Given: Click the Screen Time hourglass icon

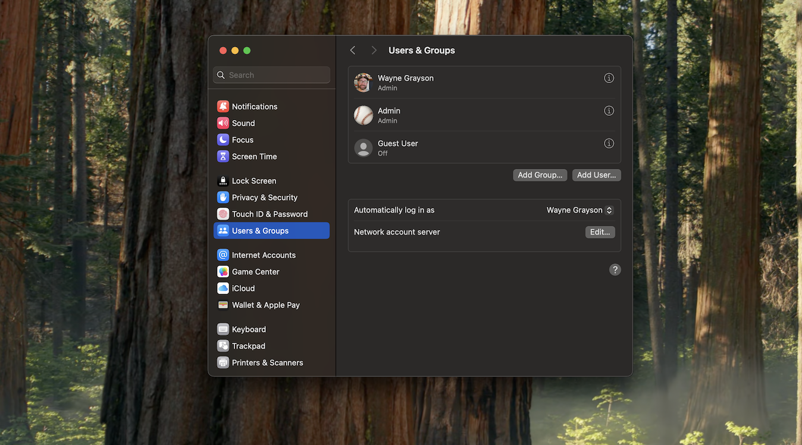Looking at the screenshot, I should tap(223, 156).
